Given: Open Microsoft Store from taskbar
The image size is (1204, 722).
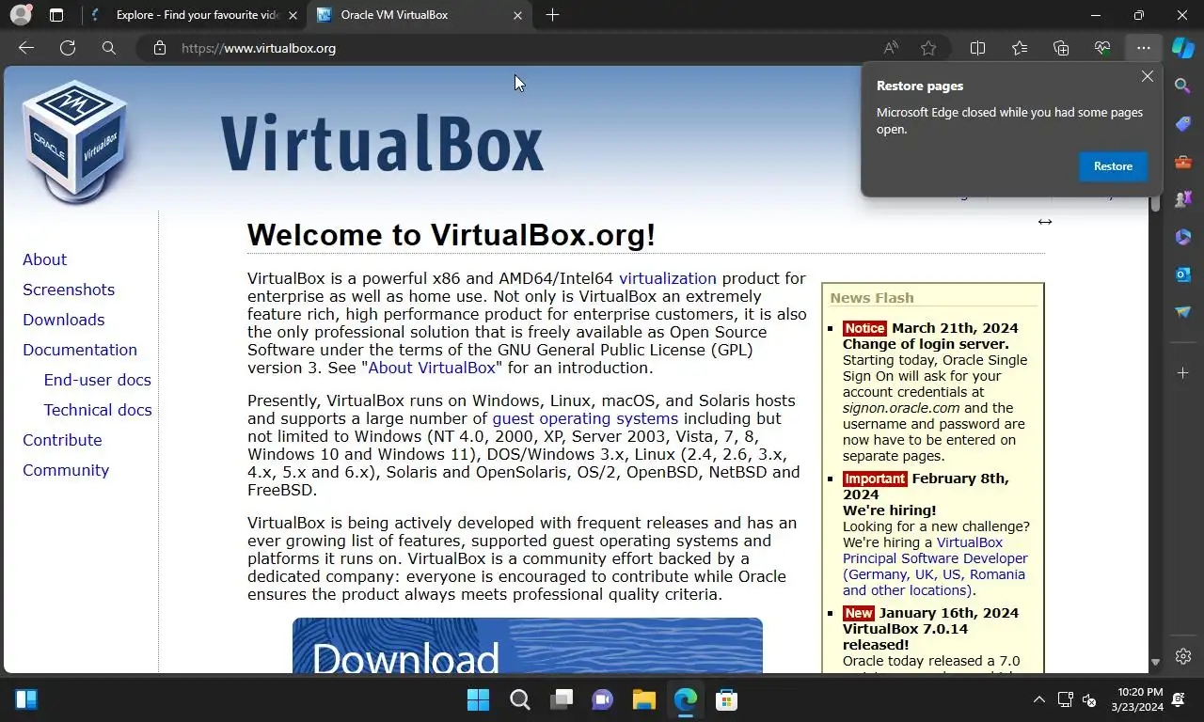Looking at the screenshot, I should (x=726, y=699).
